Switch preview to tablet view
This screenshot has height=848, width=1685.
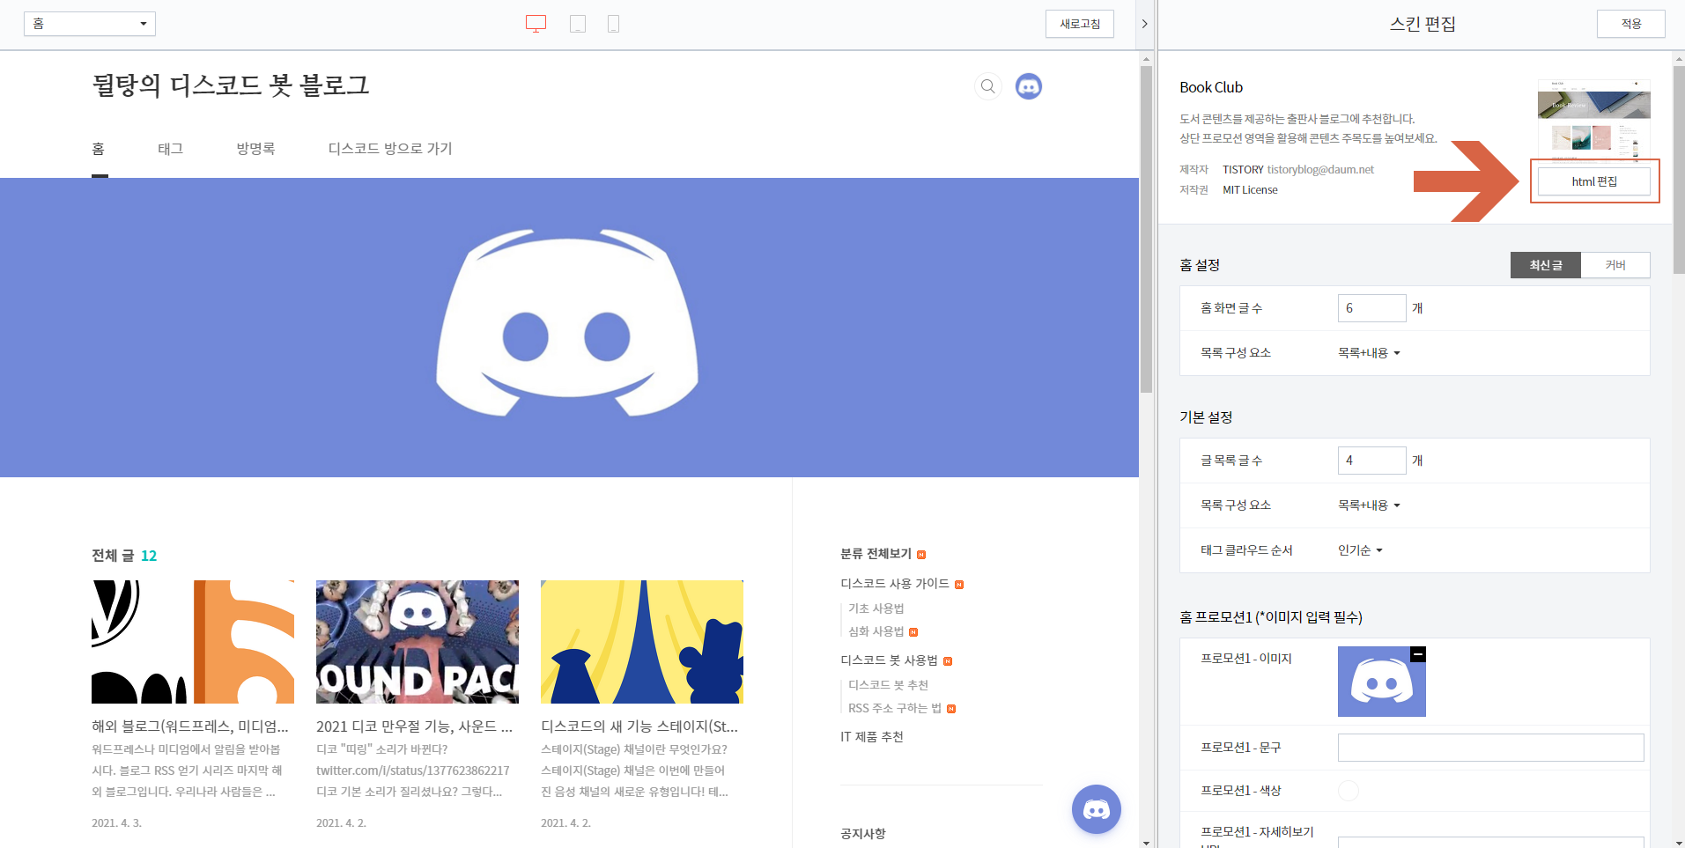tap(578, 24)
